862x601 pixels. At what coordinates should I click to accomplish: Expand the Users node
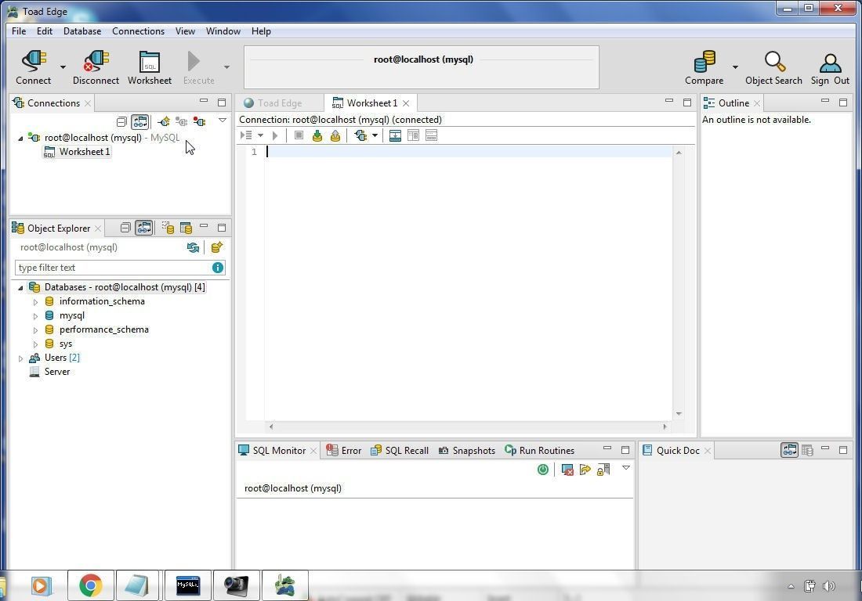[20, 358]
